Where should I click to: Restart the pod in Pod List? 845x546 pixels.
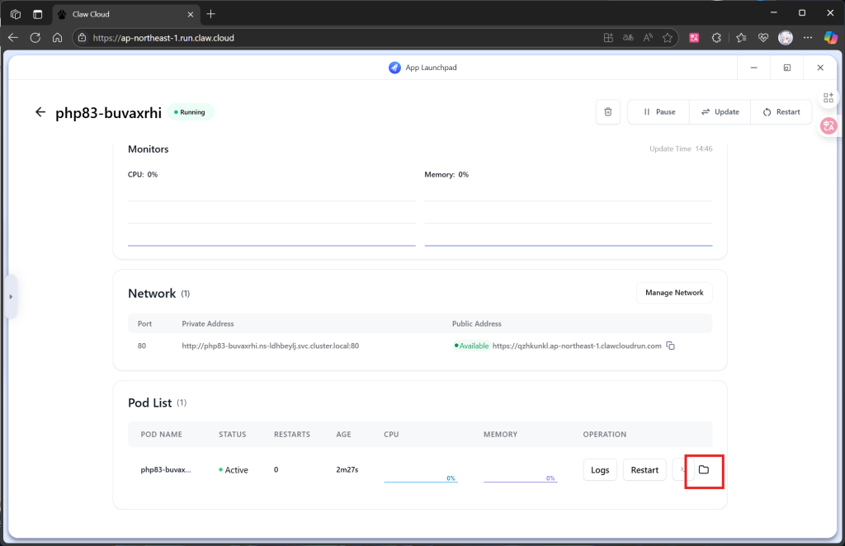(x=644, y=470)
